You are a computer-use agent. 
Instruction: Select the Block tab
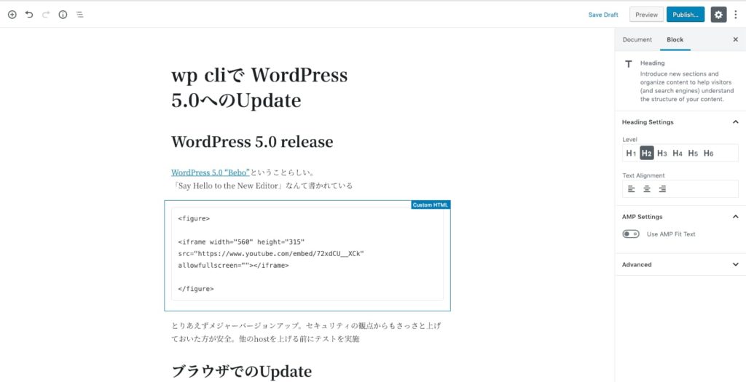675,39
